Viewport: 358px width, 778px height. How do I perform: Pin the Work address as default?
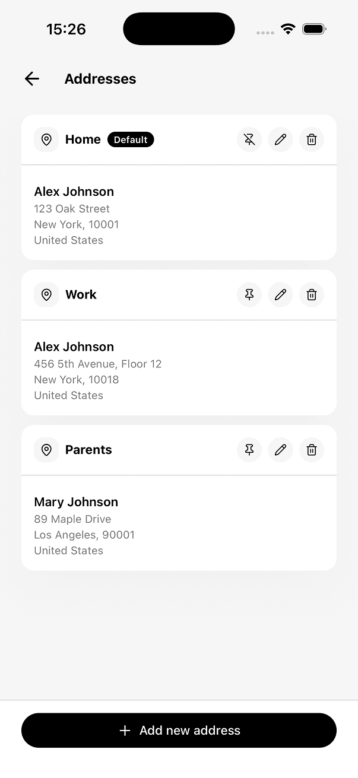tap(249, 295)
